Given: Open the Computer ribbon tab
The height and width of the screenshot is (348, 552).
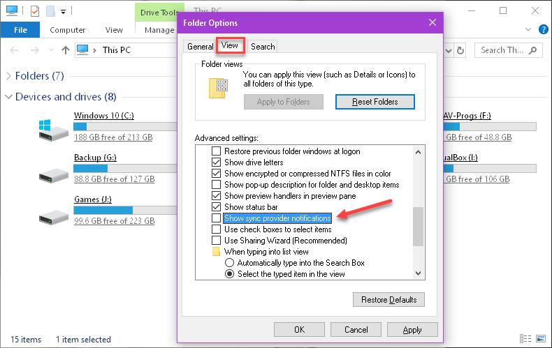Looking at the screenshot, I should (67, 30).
